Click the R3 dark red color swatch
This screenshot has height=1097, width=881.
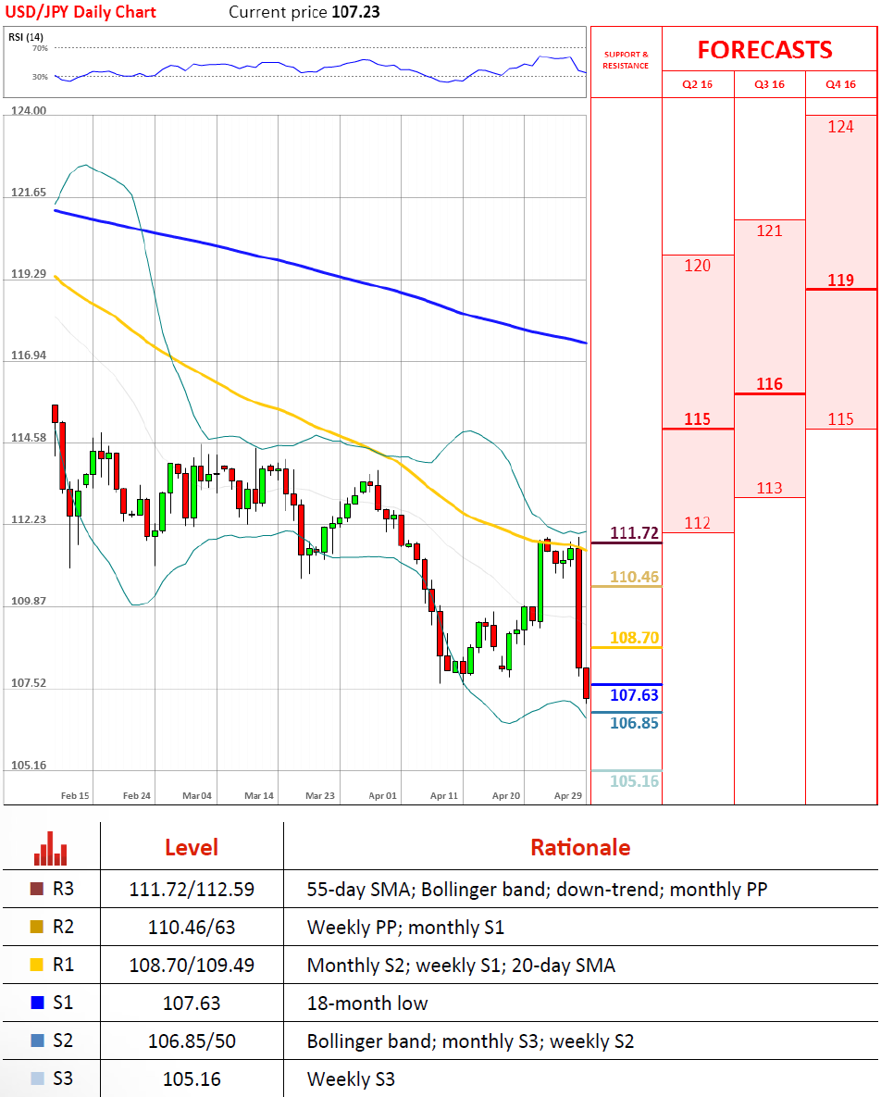click(37, 890)
